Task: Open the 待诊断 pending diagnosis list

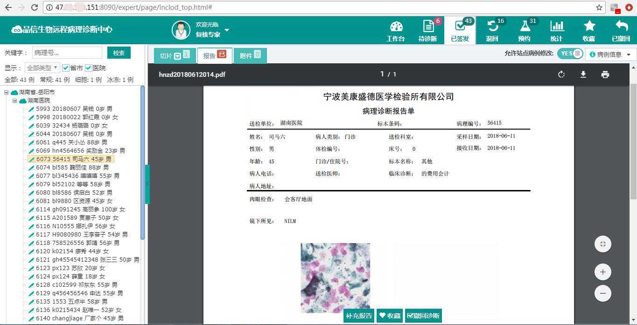Action: 428,30
